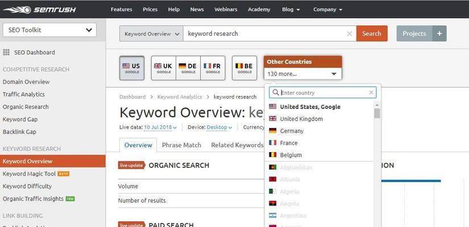Open Organic Research in the sidebar

(26, 107)
